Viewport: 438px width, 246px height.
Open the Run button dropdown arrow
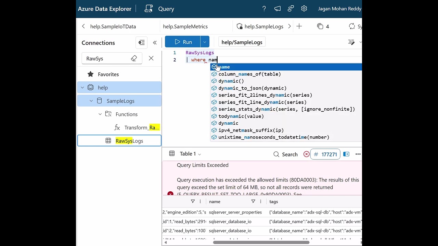(205, 42)
